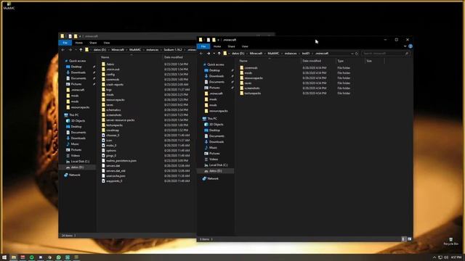Screen dimensions: 465x261
Task: Select datos (D:) in the back window sidebar
Action: pos(75,167)
